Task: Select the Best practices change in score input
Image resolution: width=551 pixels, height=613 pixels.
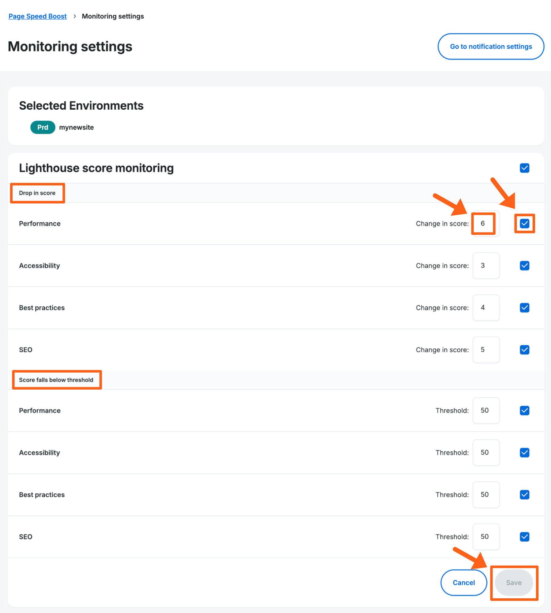Action: (x=486, y=308)
